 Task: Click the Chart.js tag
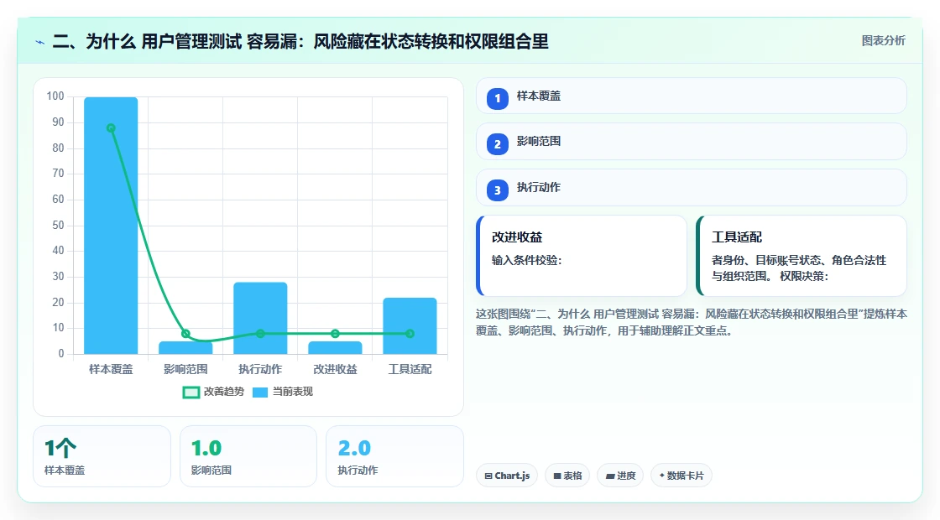507,476
